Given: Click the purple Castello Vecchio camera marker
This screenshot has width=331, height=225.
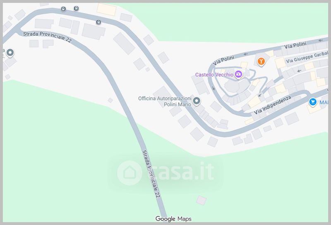Looking at the screenshot, I should pyautogui.click(x=238, y=75).
